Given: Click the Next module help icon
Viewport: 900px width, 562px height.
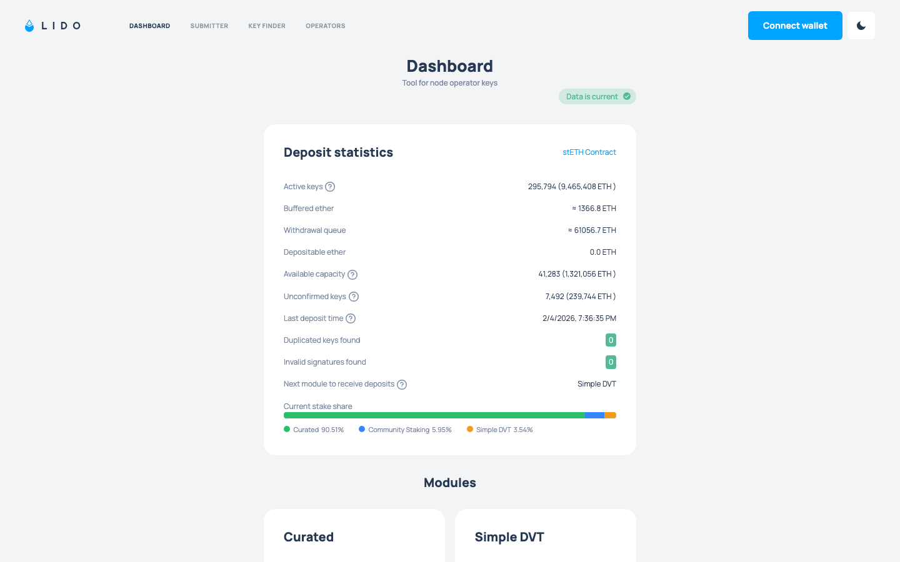Looking at the screenshot, I should pos(402,385).
